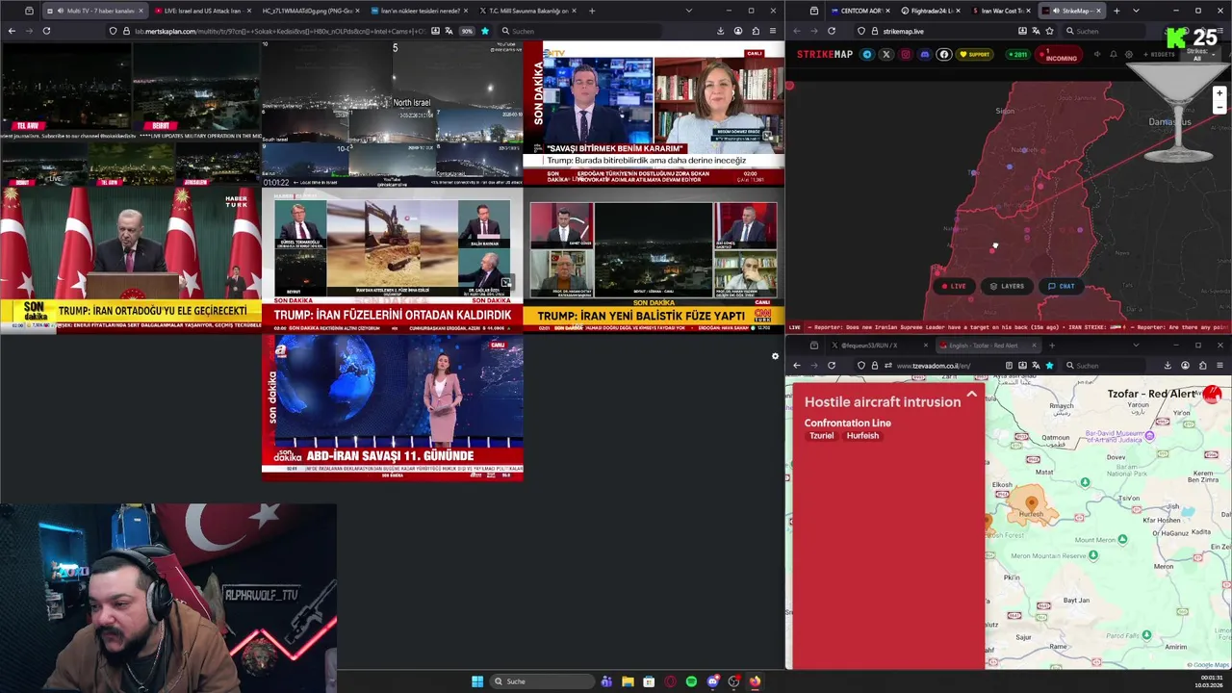Toggle the CHAT panel on StrikeMap
The height and width of the screenshot is (693, 1232).
pos(1062,286)
